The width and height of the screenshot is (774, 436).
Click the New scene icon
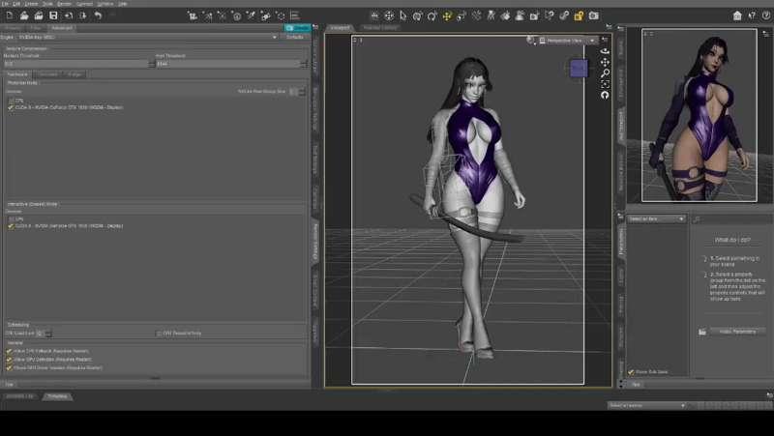tap(10, 15)
